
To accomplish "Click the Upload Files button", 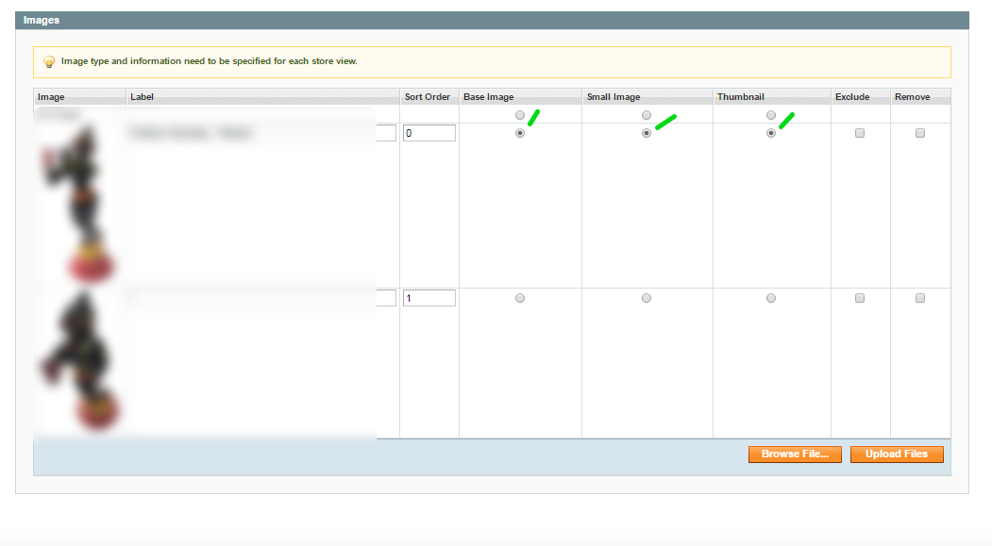I will (x=896, y=454).
